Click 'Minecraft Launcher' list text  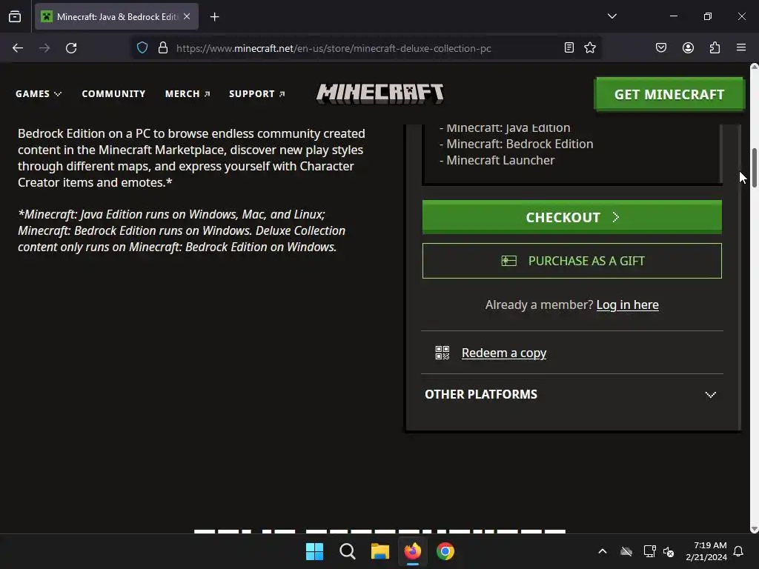(500, 160)
